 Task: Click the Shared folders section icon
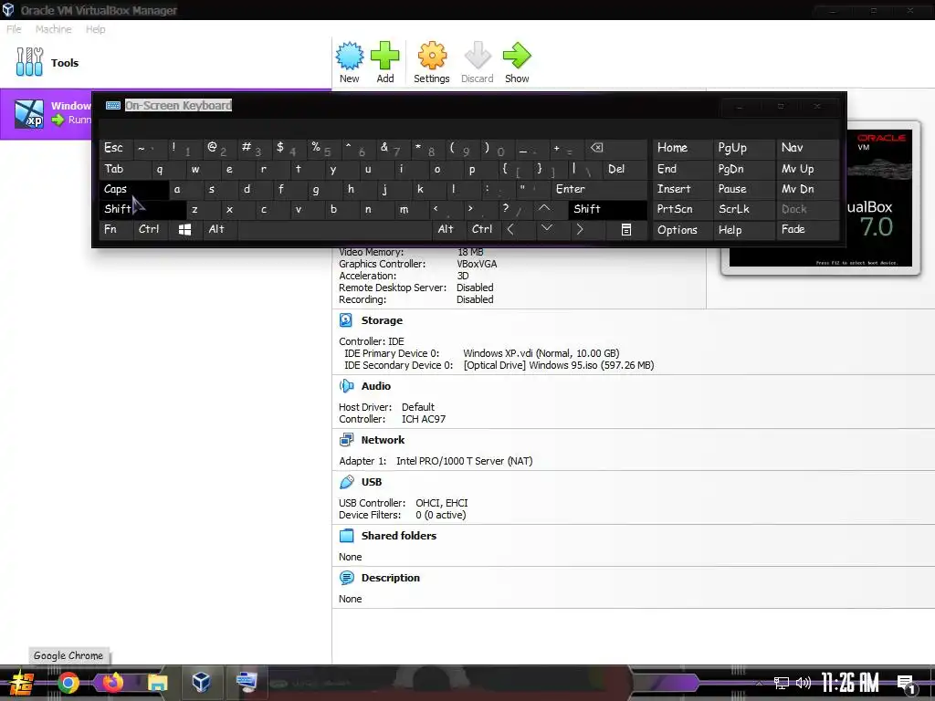click(x=346, y=535)
